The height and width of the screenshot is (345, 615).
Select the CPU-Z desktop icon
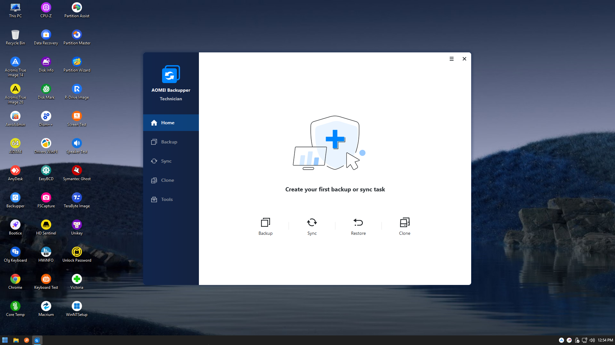click(46, 10)
